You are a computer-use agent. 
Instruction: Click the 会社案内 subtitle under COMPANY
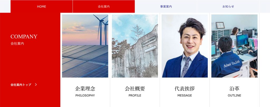click(17, 43)
